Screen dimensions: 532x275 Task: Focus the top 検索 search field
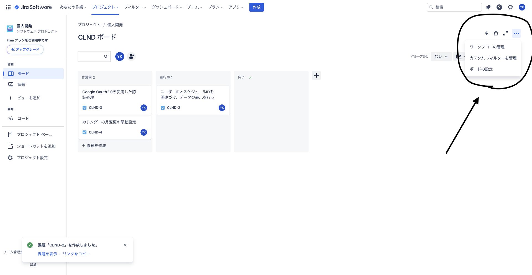point(454,7)
